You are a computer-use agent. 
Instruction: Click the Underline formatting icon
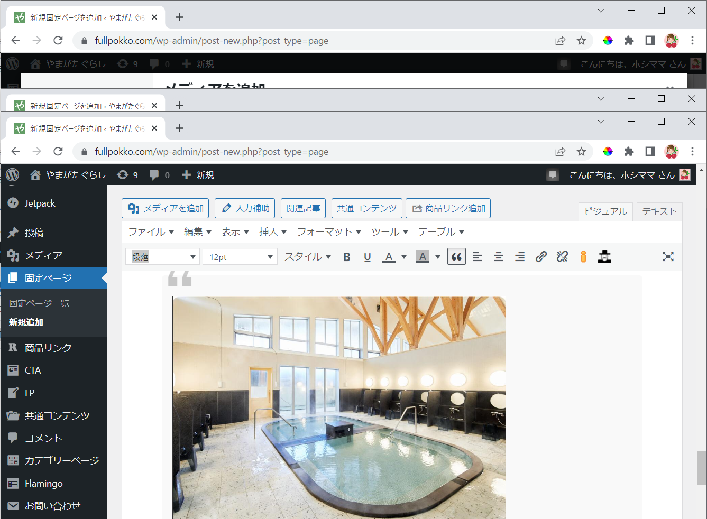[368, 257]
